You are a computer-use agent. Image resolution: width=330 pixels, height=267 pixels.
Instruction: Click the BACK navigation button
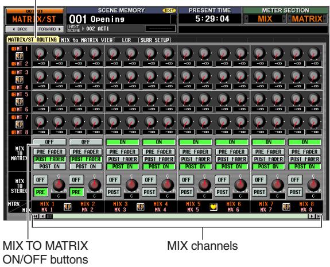pos(20,29)
